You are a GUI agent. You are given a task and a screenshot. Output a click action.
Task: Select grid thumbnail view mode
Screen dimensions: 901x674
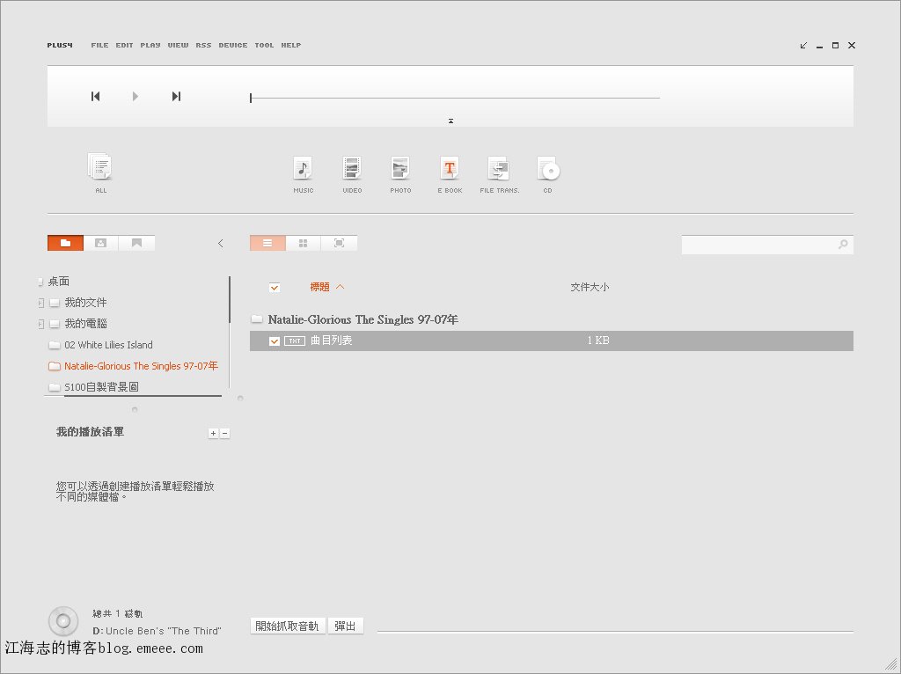(303, 243)
